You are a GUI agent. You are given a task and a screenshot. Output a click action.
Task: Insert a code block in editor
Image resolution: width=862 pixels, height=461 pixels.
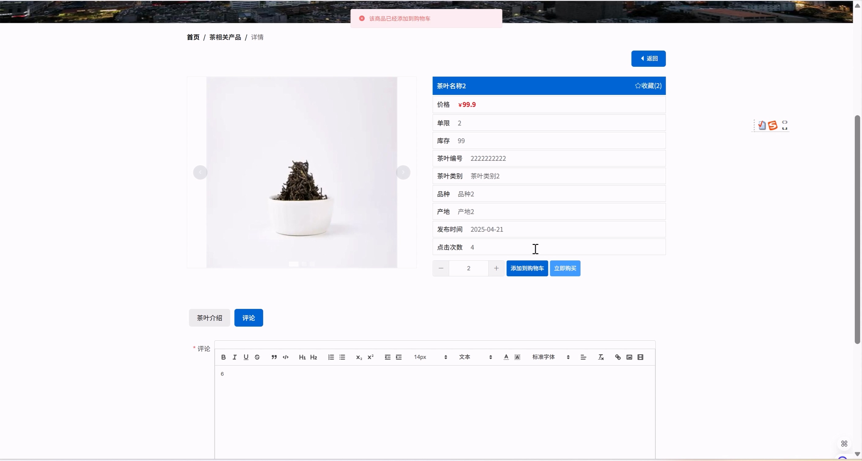[x=285, y=357]
